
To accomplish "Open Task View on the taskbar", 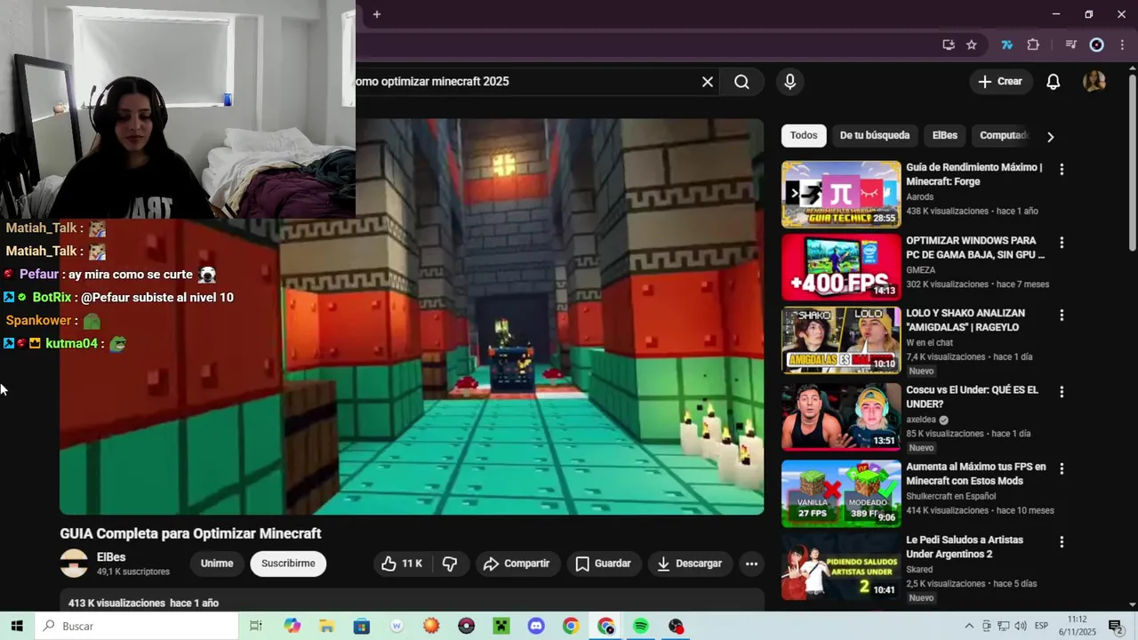I will click(256, 626).
